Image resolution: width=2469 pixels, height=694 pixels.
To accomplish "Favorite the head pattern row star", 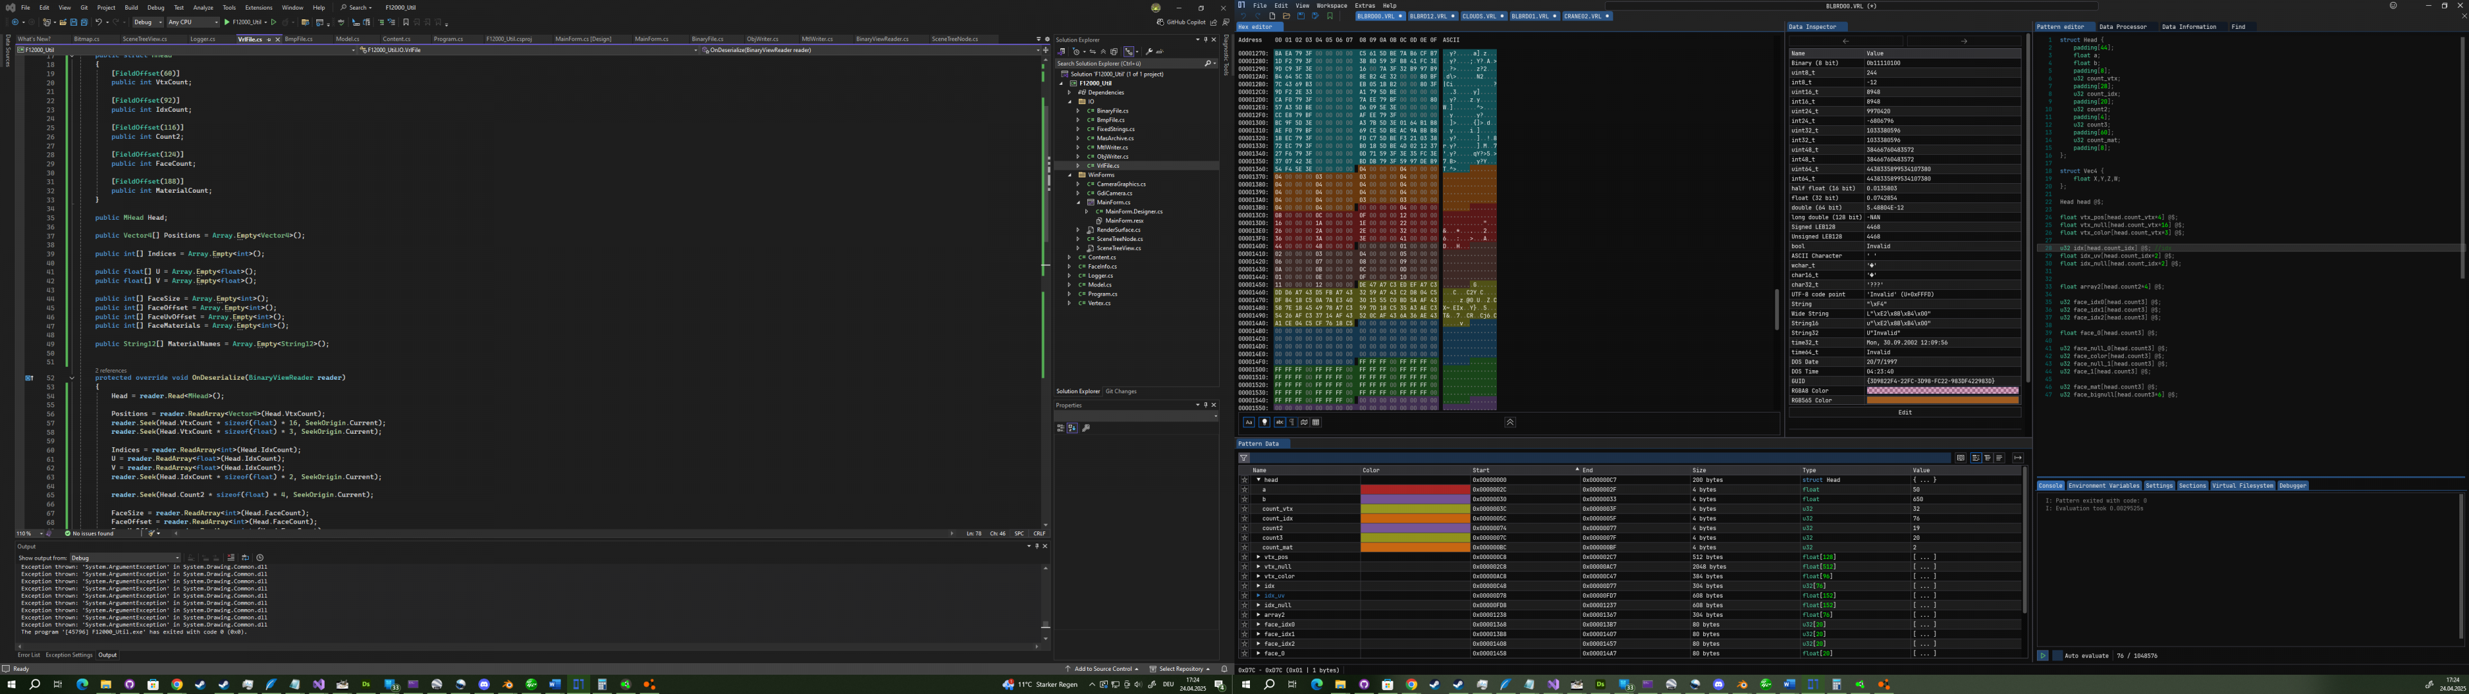I will tap(1245, 480).
